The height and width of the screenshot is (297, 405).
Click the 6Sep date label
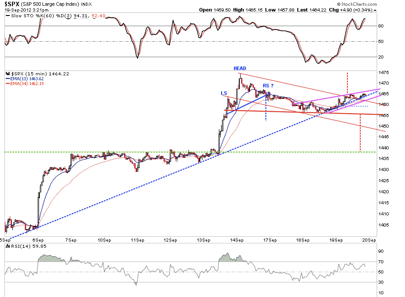(x=38, y=240)
